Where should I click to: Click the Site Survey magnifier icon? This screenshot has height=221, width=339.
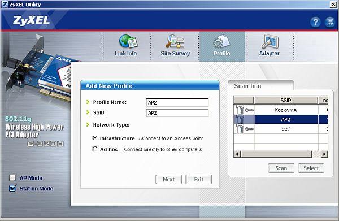(175, 41)
